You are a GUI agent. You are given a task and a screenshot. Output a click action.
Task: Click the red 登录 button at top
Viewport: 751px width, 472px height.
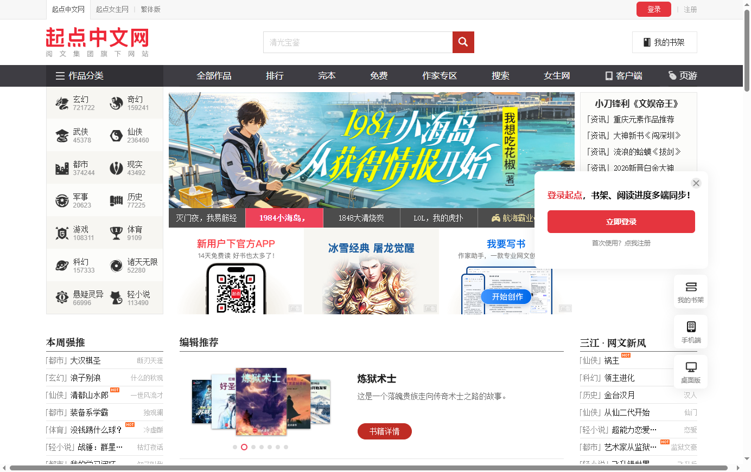[654, 9]
